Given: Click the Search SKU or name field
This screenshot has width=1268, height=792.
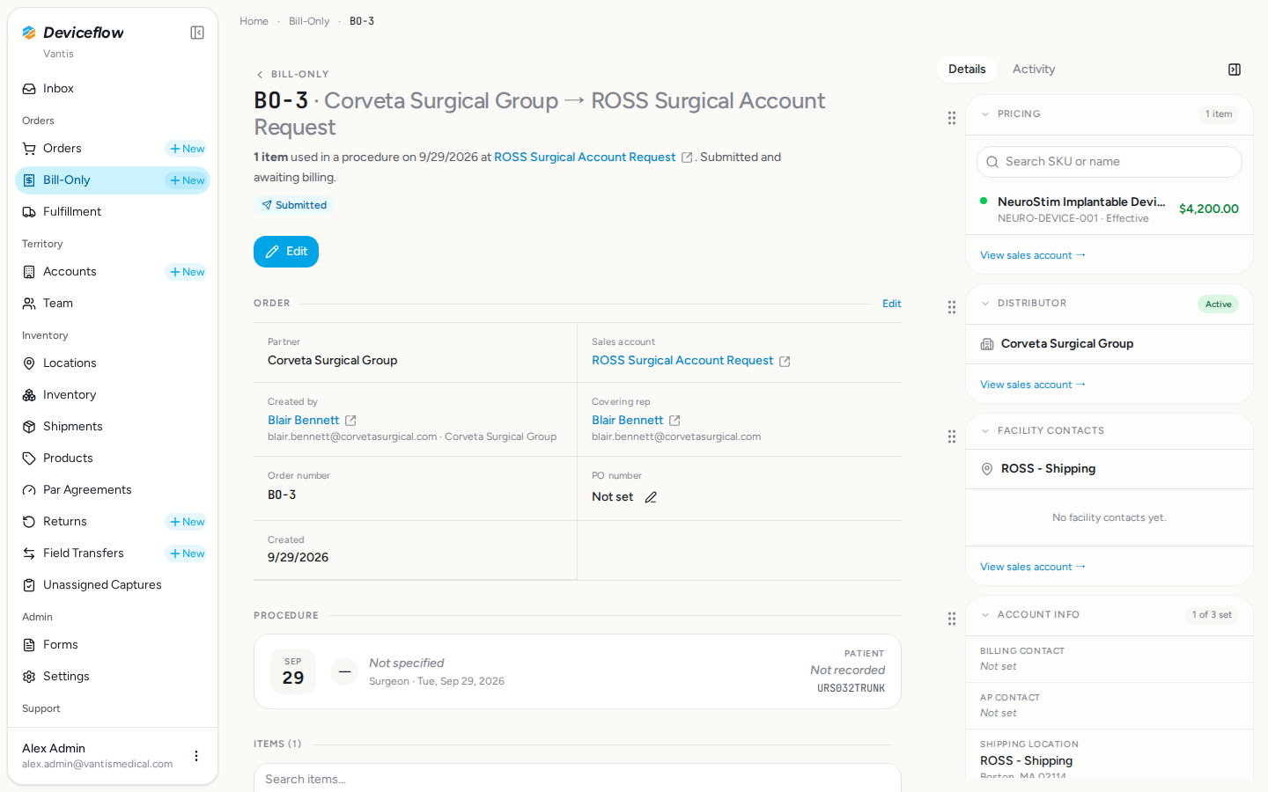Looking at the screenshot, I should click(x=1109, y=162).
